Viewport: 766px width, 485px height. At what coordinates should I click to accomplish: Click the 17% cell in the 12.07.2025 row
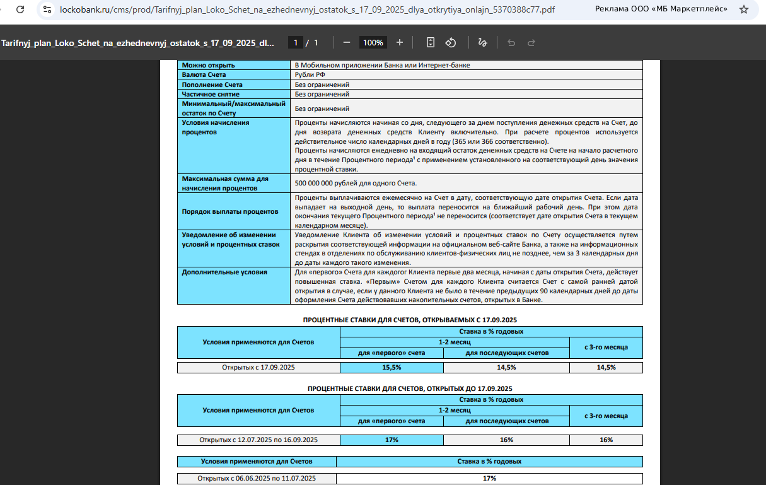coord(392,440)
